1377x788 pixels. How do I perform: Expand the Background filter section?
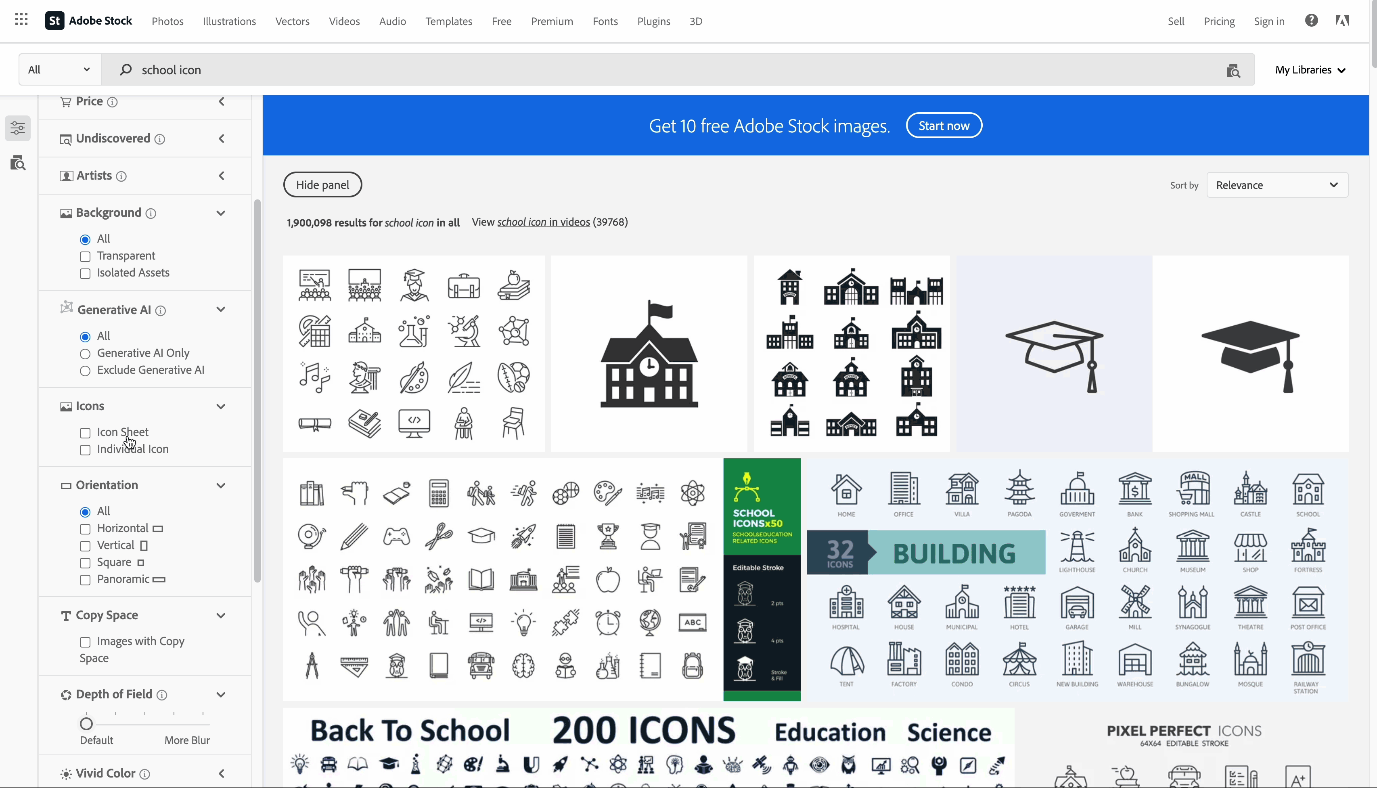click(220, 212)
